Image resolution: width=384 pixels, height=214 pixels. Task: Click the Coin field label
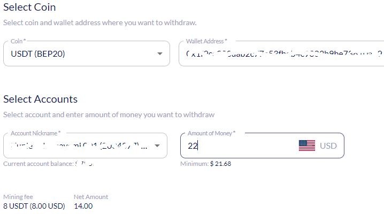18,41
